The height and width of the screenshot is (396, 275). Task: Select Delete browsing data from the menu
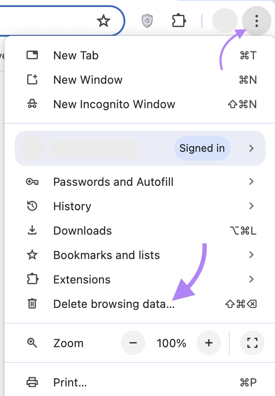coord(114,304)
